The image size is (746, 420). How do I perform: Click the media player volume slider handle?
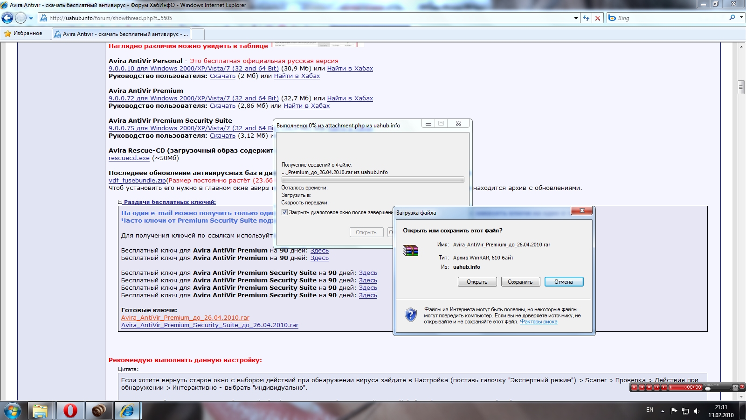[x=708, y=389]
